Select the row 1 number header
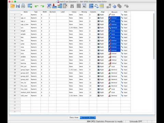Viewport: 164px width, 123px height. tap(15, 15)
